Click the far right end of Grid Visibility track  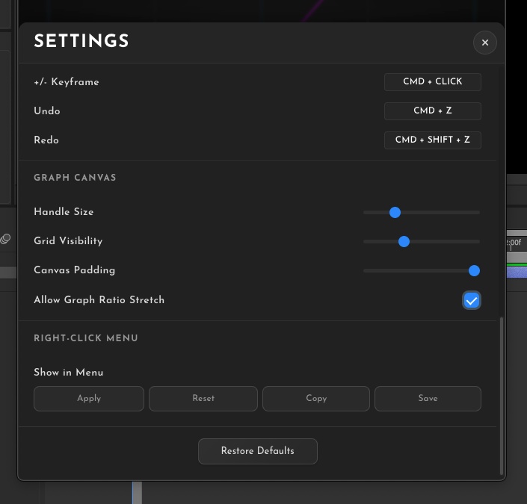tap(478, 242)
